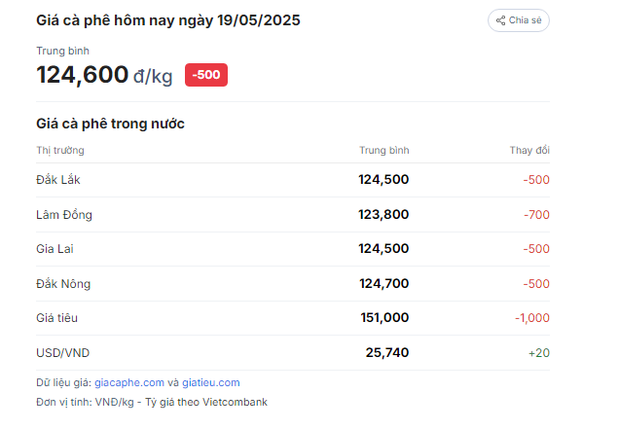The image size is (619, 429).
Task: Click the 151,000 pepper price value
Action: [384, 318]
